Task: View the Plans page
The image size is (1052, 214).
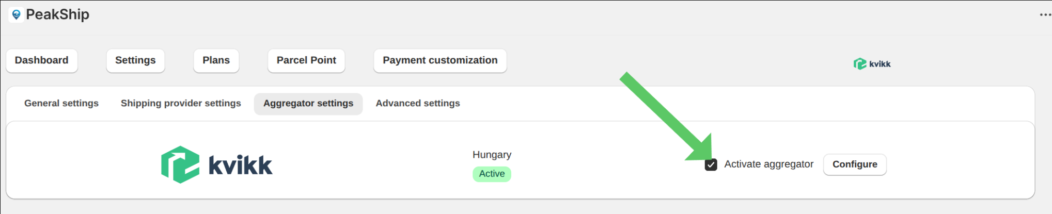Action: coord(216,60)
